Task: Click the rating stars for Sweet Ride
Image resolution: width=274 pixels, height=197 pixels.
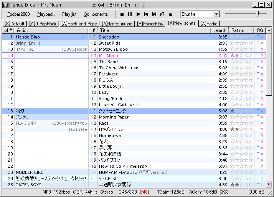Action: click(241, 43)
